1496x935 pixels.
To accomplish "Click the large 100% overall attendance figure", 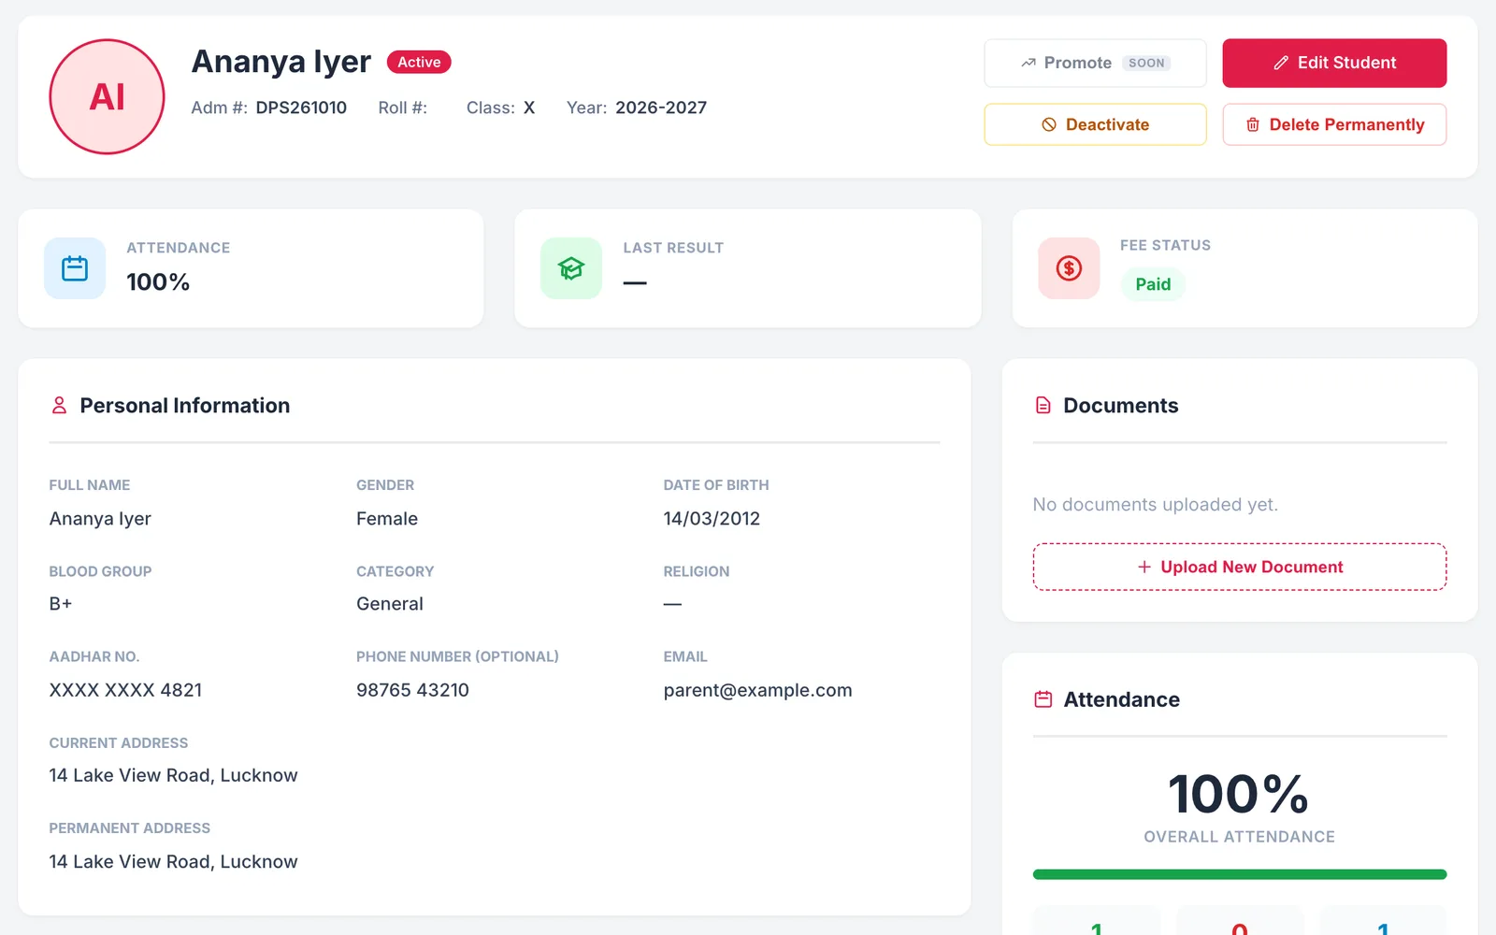I will coord(1239,794).
